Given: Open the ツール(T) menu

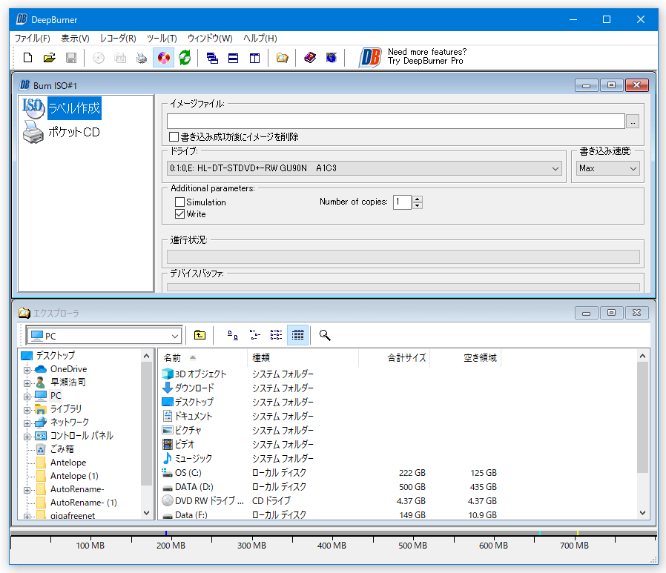Looking at the screenshot, I should [162, 39].
